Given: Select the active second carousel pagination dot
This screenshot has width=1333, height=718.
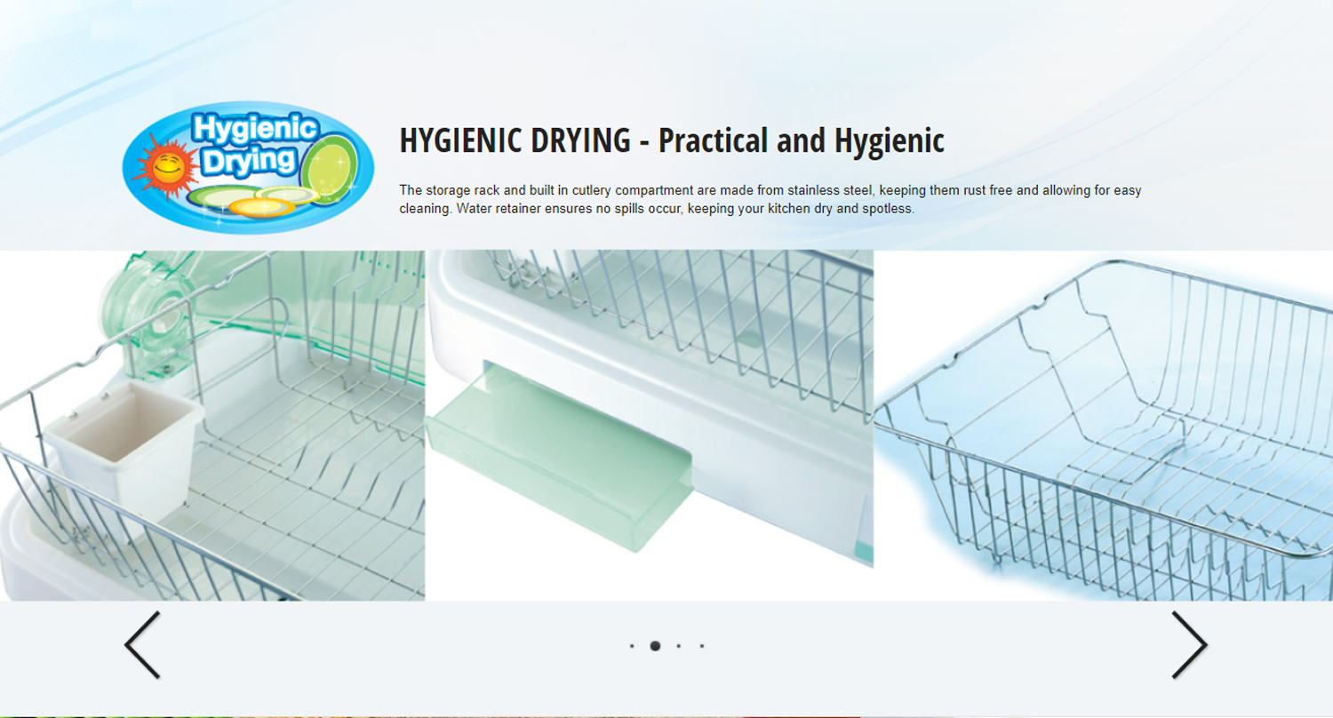Looking at the screenshot, I should (655, 646).
